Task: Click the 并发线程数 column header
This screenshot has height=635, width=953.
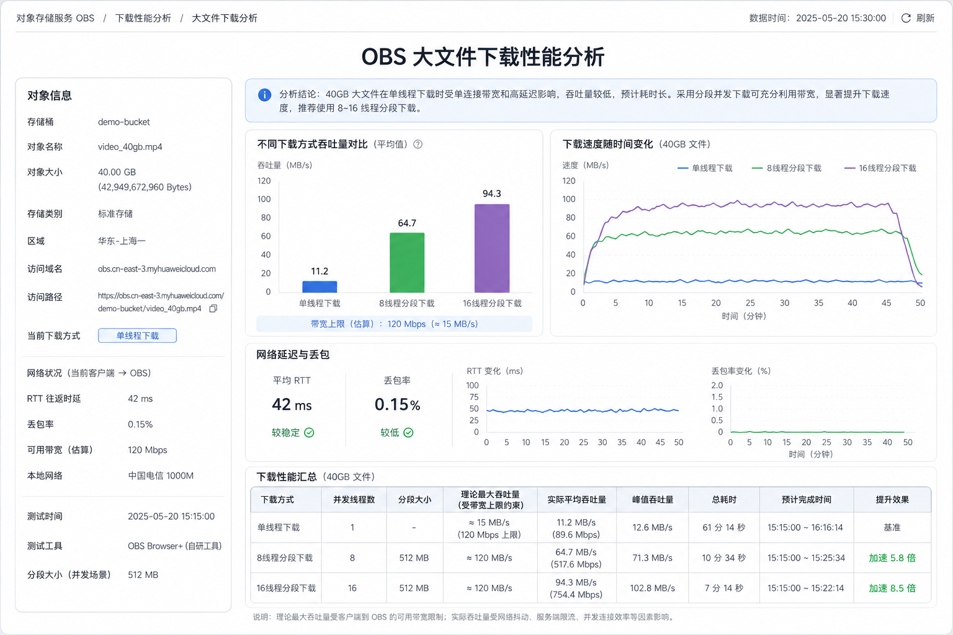Action: (x=354, y=499)
